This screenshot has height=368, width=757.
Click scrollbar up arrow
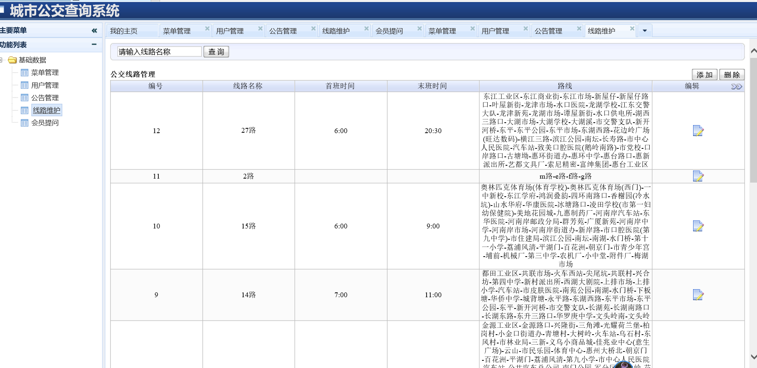[x=754, y=51]
